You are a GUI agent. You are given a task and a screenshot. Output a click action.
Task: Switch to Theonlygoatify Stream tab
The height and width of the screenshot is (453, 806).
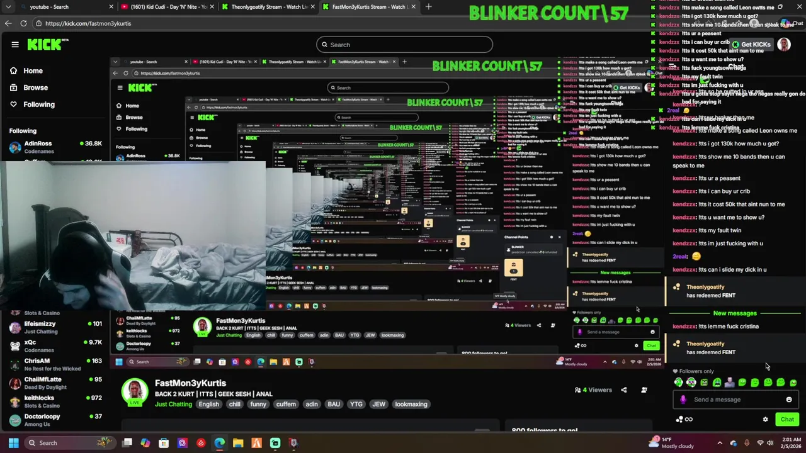(x=268, y=7)
